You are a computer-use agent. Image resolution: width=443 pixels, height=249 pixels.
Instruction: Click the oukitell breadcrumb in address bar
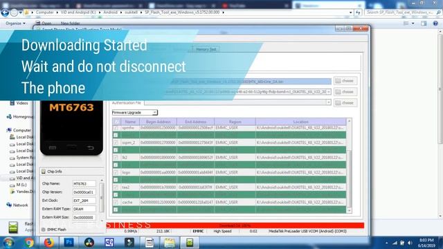pyautogui.click(x=131, y=12)
